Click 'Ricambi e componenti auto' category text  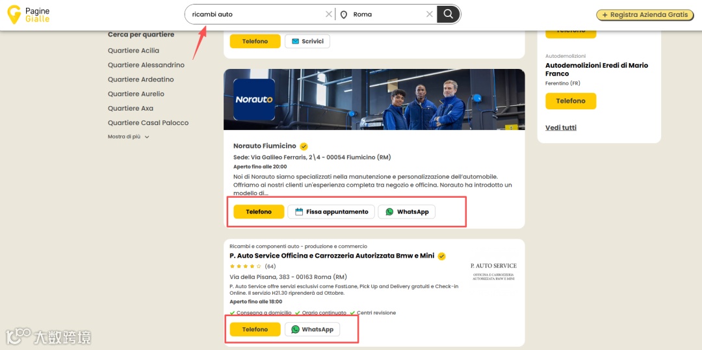click(298, 246)
